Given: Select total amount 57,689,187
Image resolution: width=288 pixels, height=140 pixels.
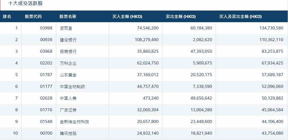Looking at the screenshot, I should (x=273, y=75).
